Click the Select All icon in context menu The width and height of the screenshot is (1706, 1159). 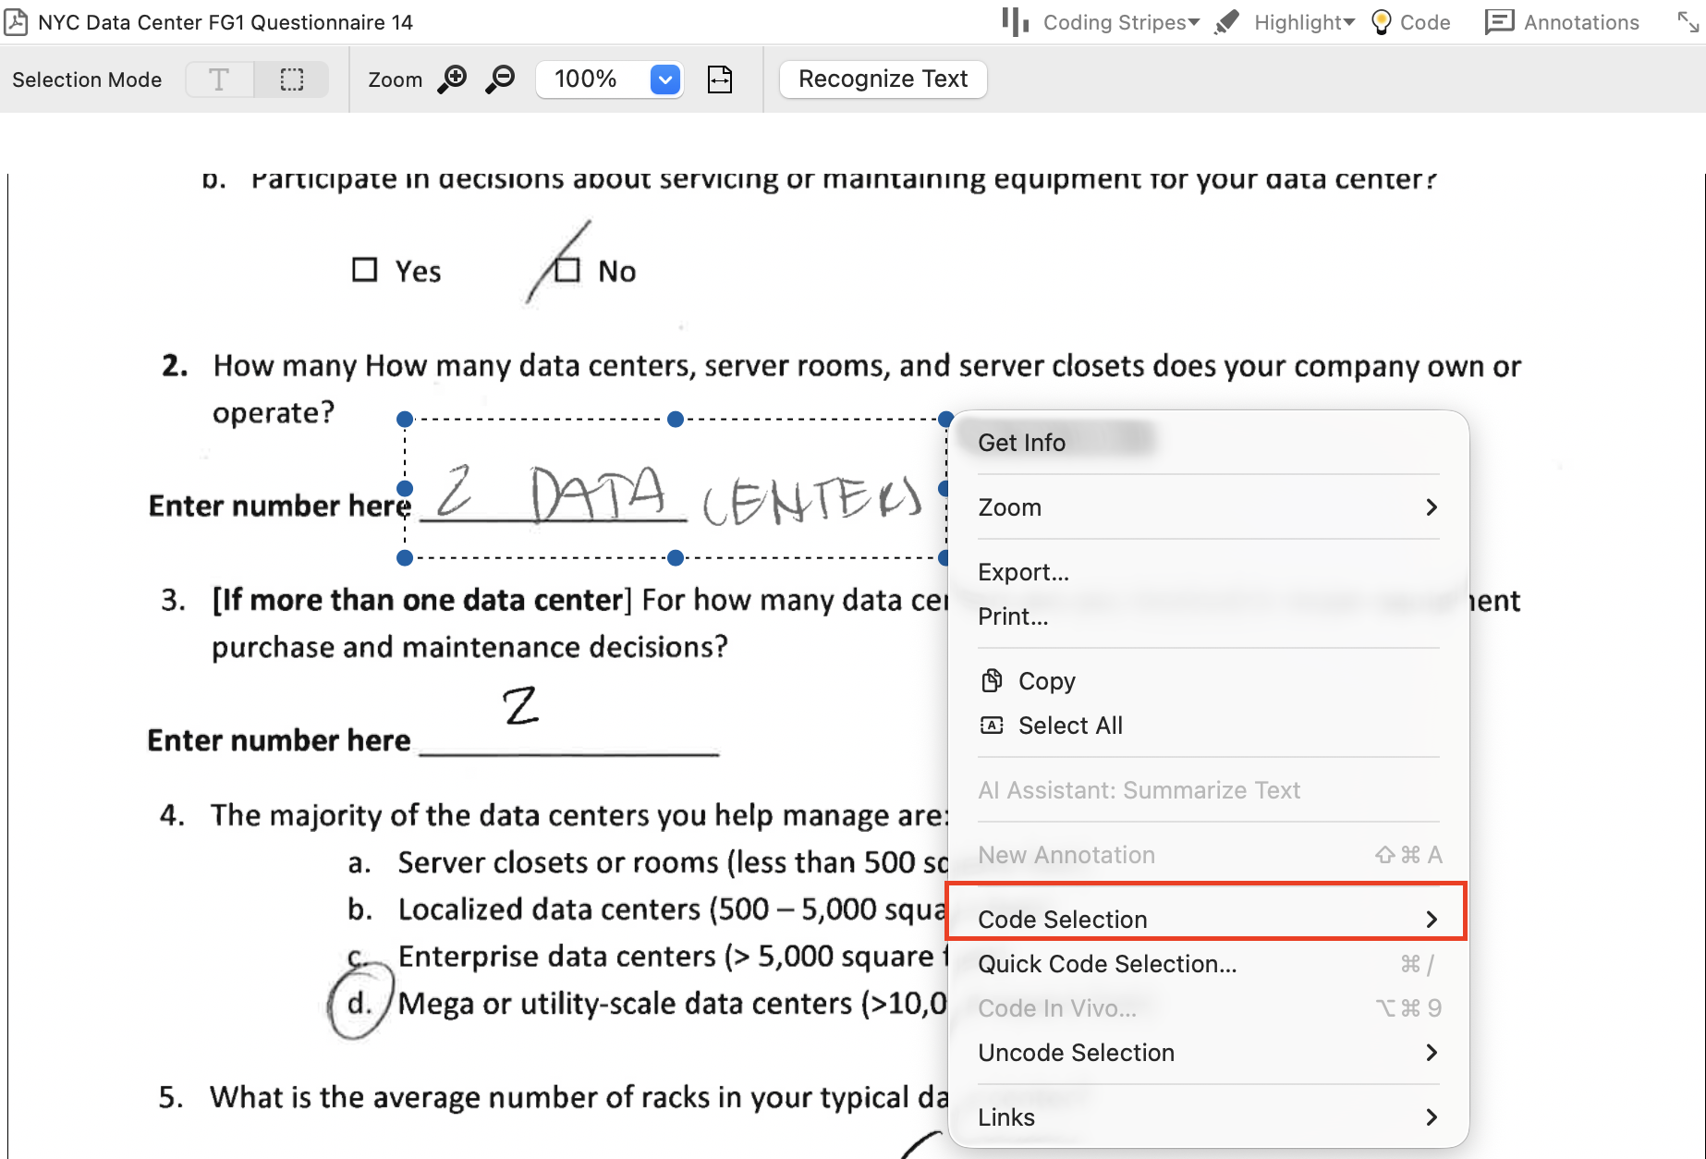992,726
